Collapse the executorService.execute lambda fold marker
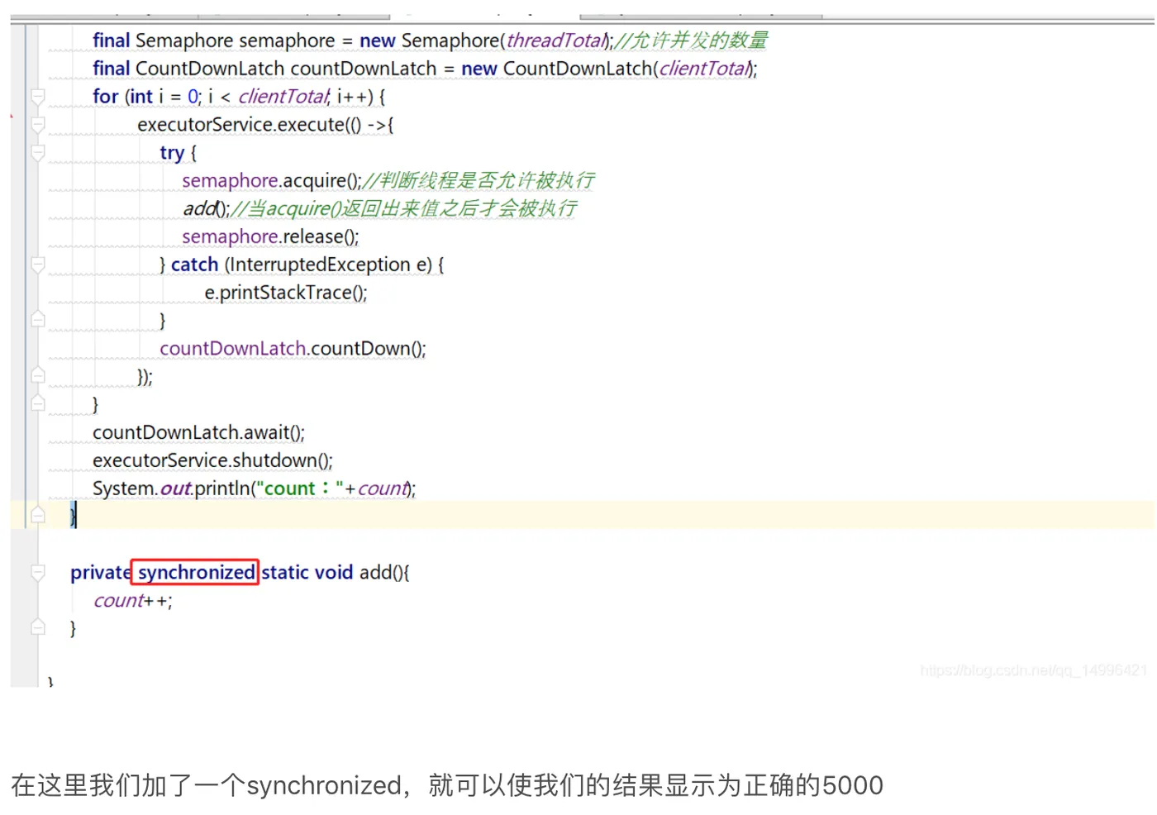Viewport: 1157px width, 815px height. coord(38,125)
